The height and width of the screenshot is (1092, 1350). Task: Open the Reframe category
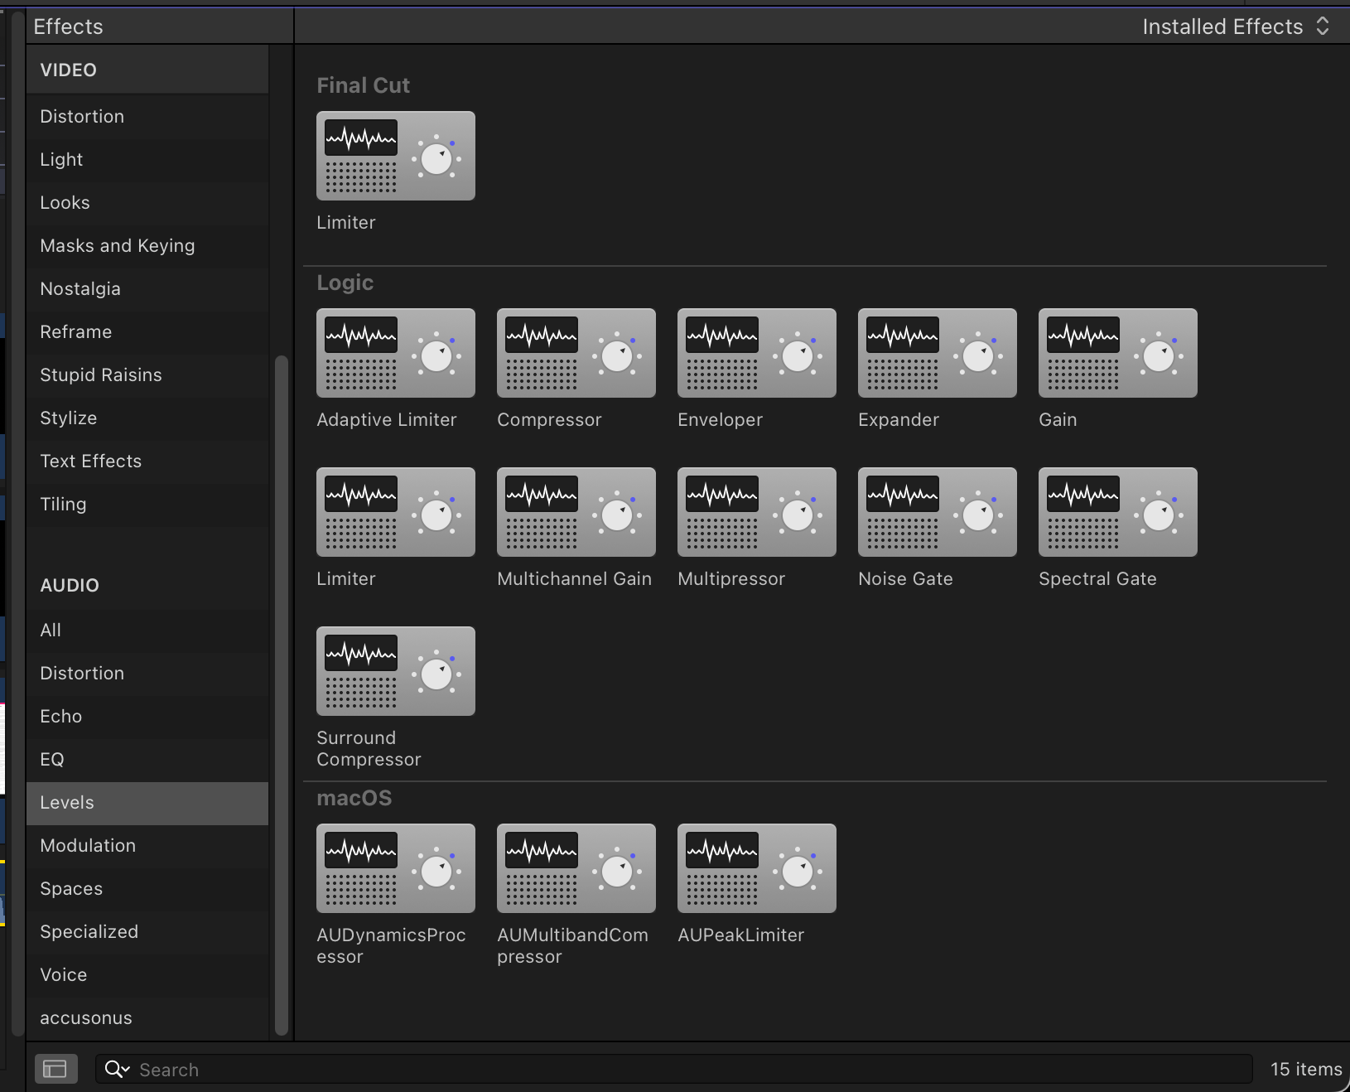(147, 331)
